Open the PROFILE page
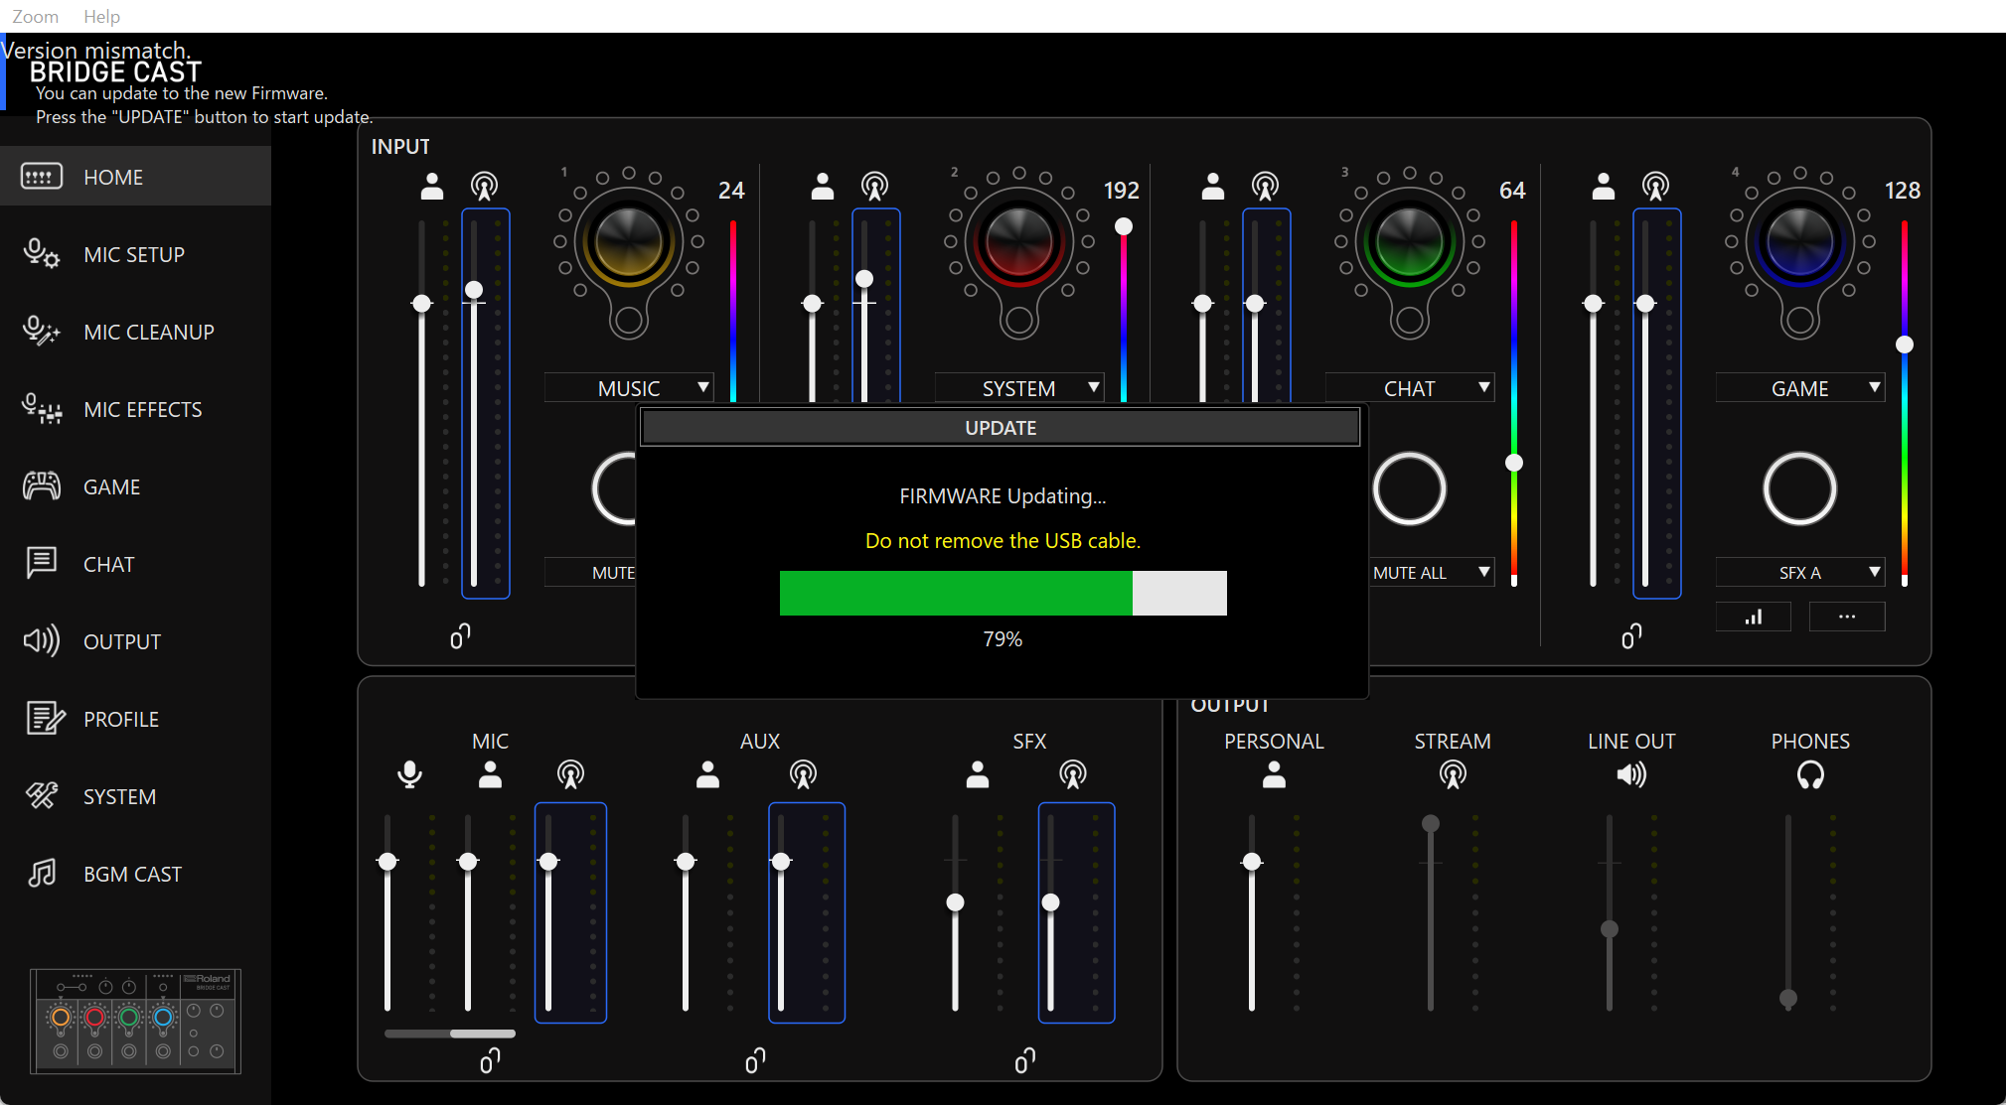Image resolution: width=2006 pixels, height=1105 pixels. (135, 719)
